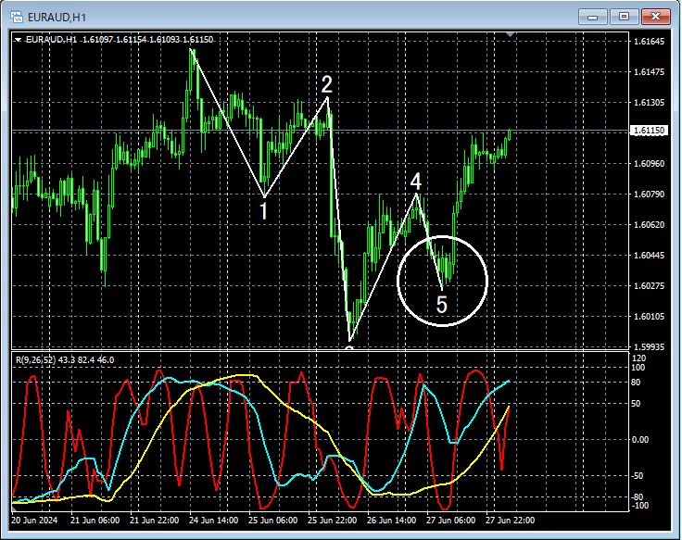Image resolution: width=682 pixels, height=540 pixels.
Task: Click the 25 Jun 06:00 time label
Action: click(273, 520)
